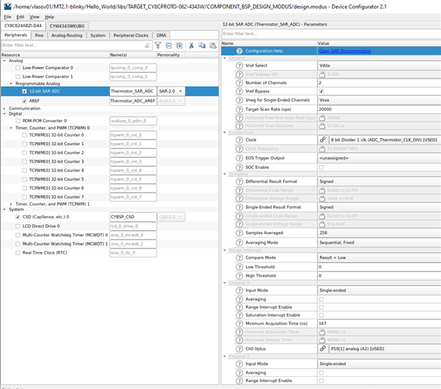Enable the SOC Enable checkbox
The height and width of the screenshot is (389, 441).
click(x=322, y=167)
